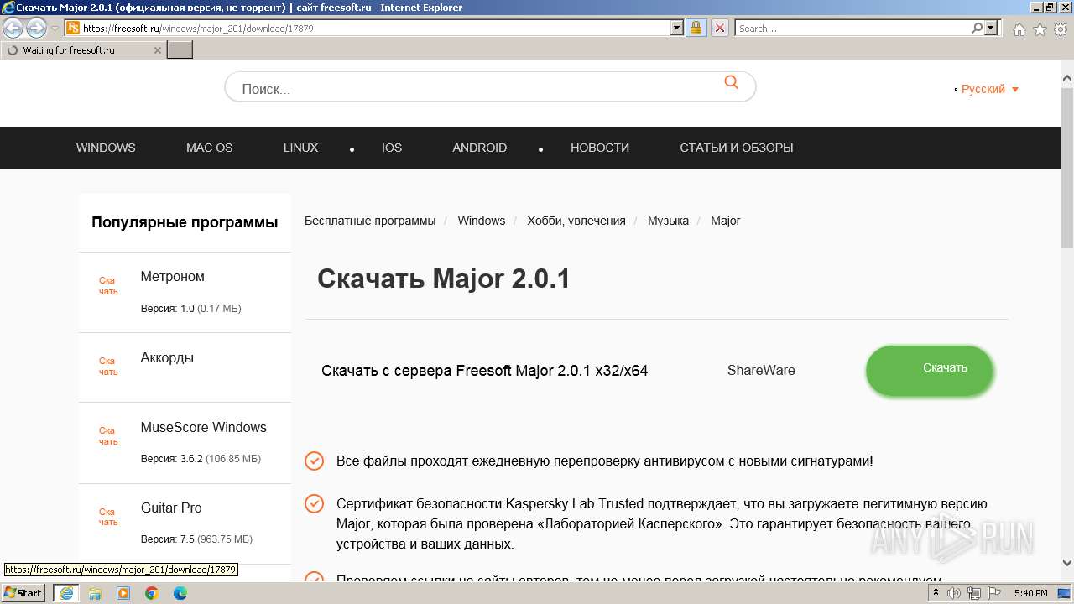
Task: Open the Action Center flag tray icon
Action: [x=996, y=593]
